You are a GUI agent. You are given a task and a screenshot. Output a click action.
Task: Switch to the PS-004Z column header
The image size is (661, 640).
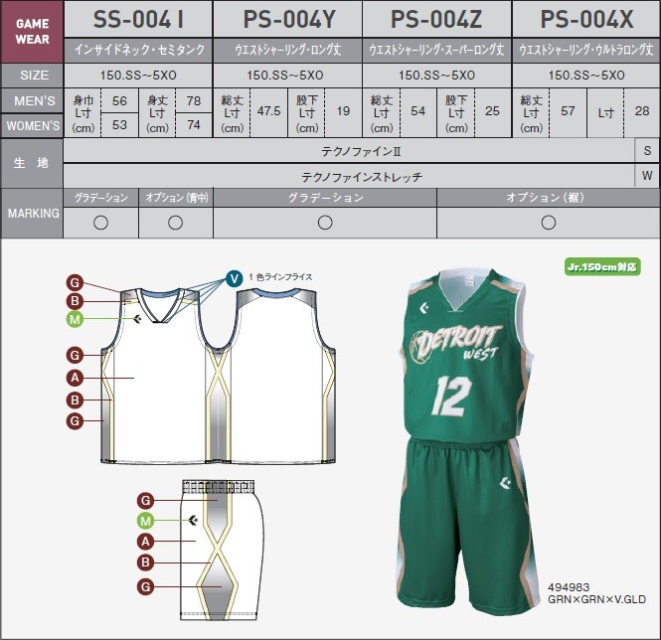coord(436,19)
